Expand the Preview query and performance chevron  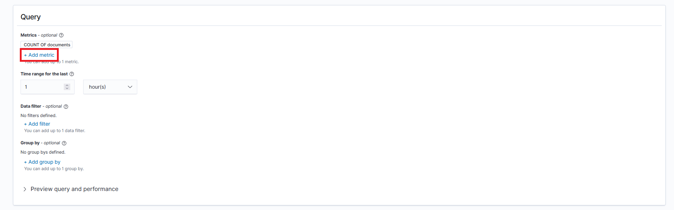pyautogui.click(x=24, y=189)
